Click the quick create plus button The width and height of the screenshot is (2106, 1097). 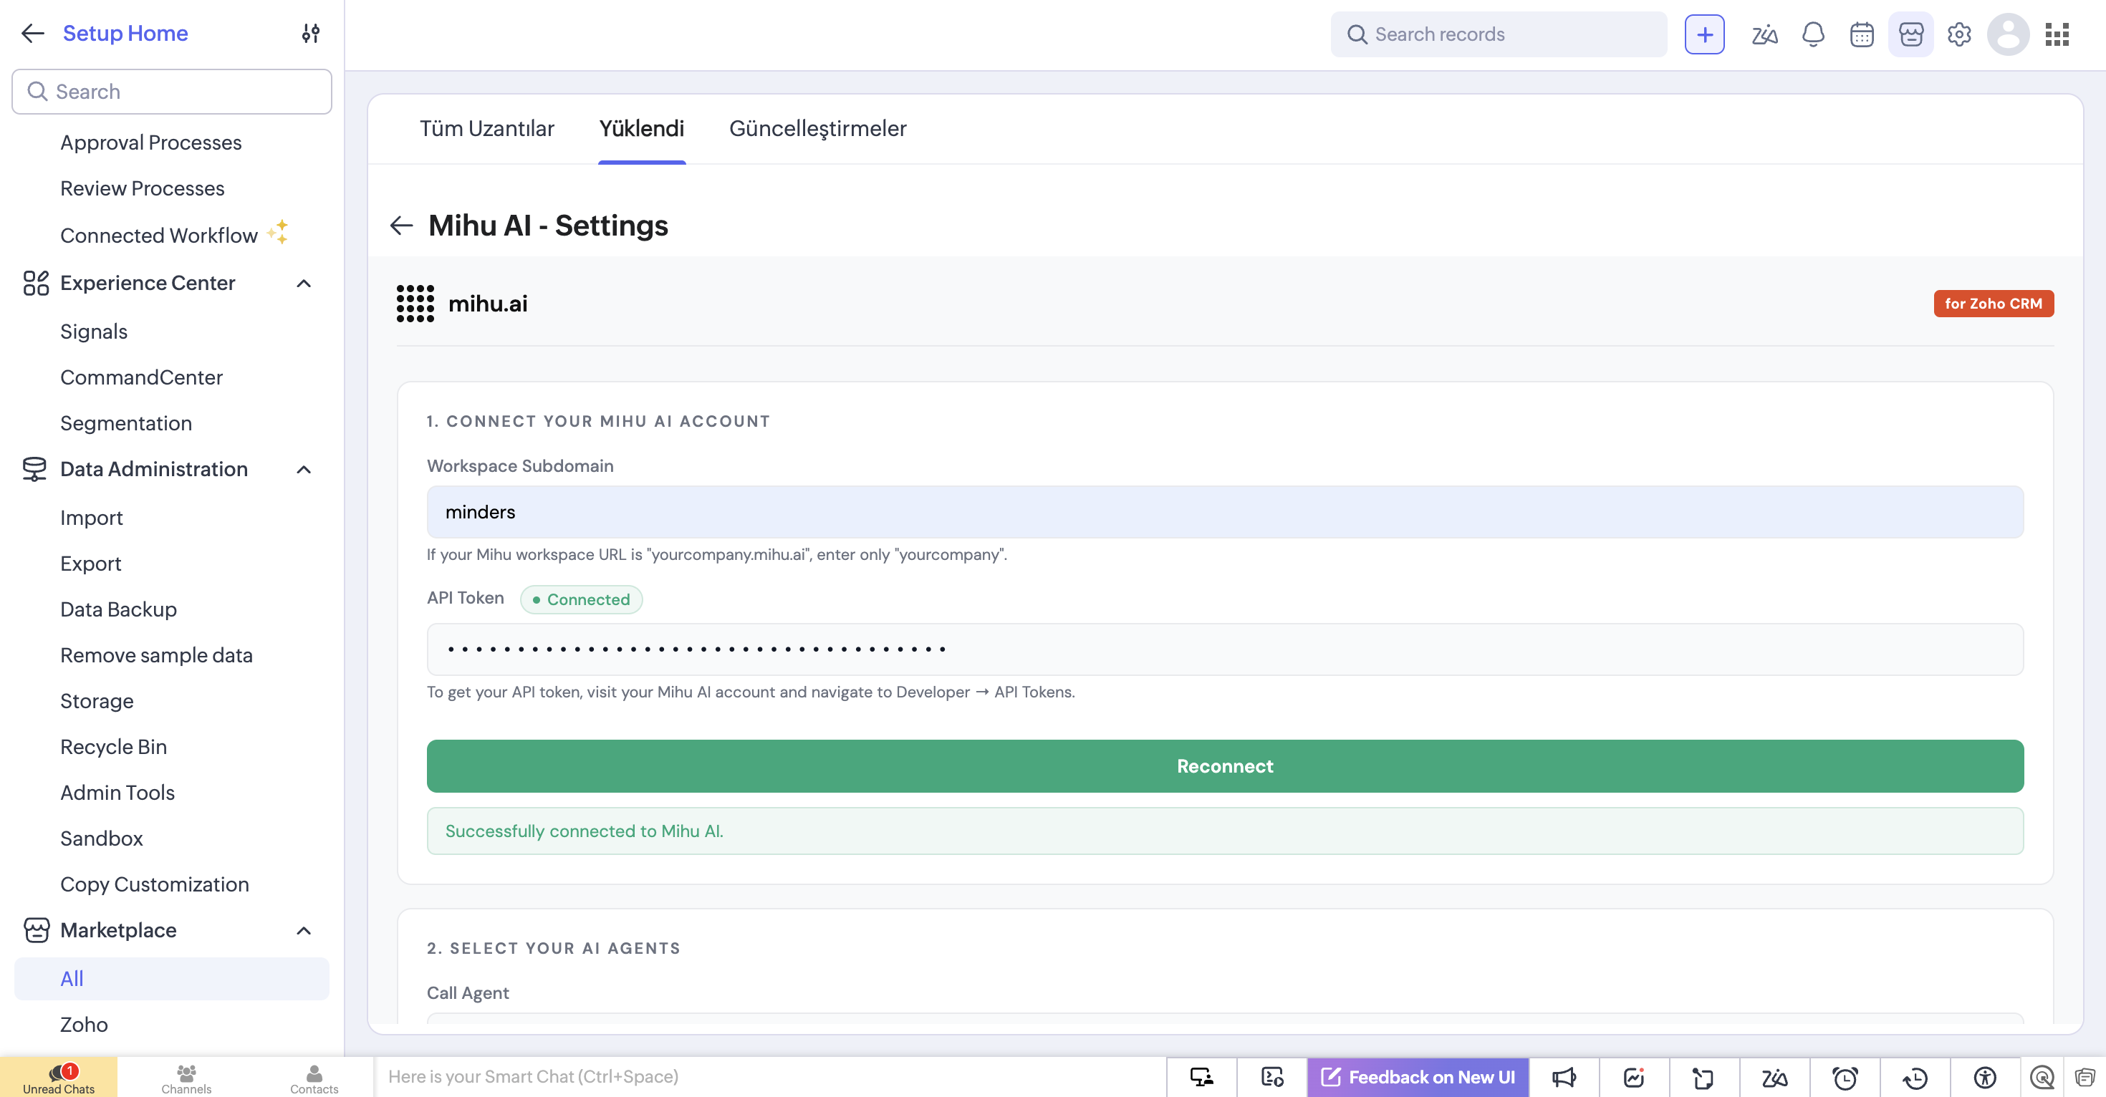1703,34
